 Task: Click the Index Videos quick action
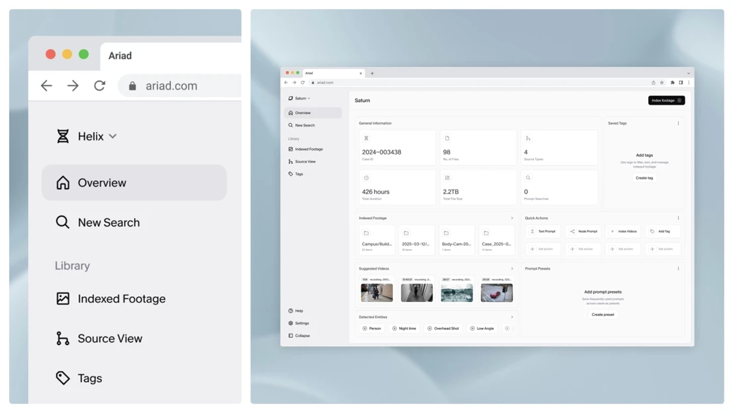(623, 231)
